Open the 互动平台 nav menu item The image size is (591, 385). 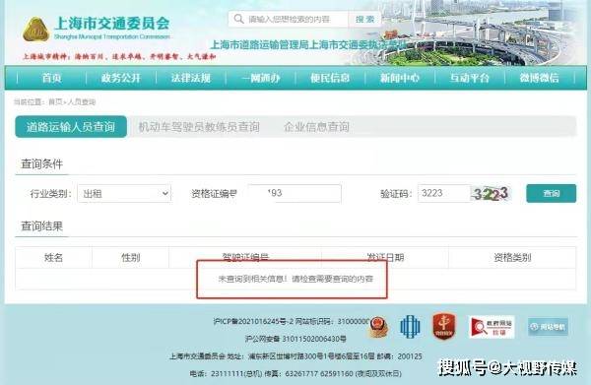469,78
